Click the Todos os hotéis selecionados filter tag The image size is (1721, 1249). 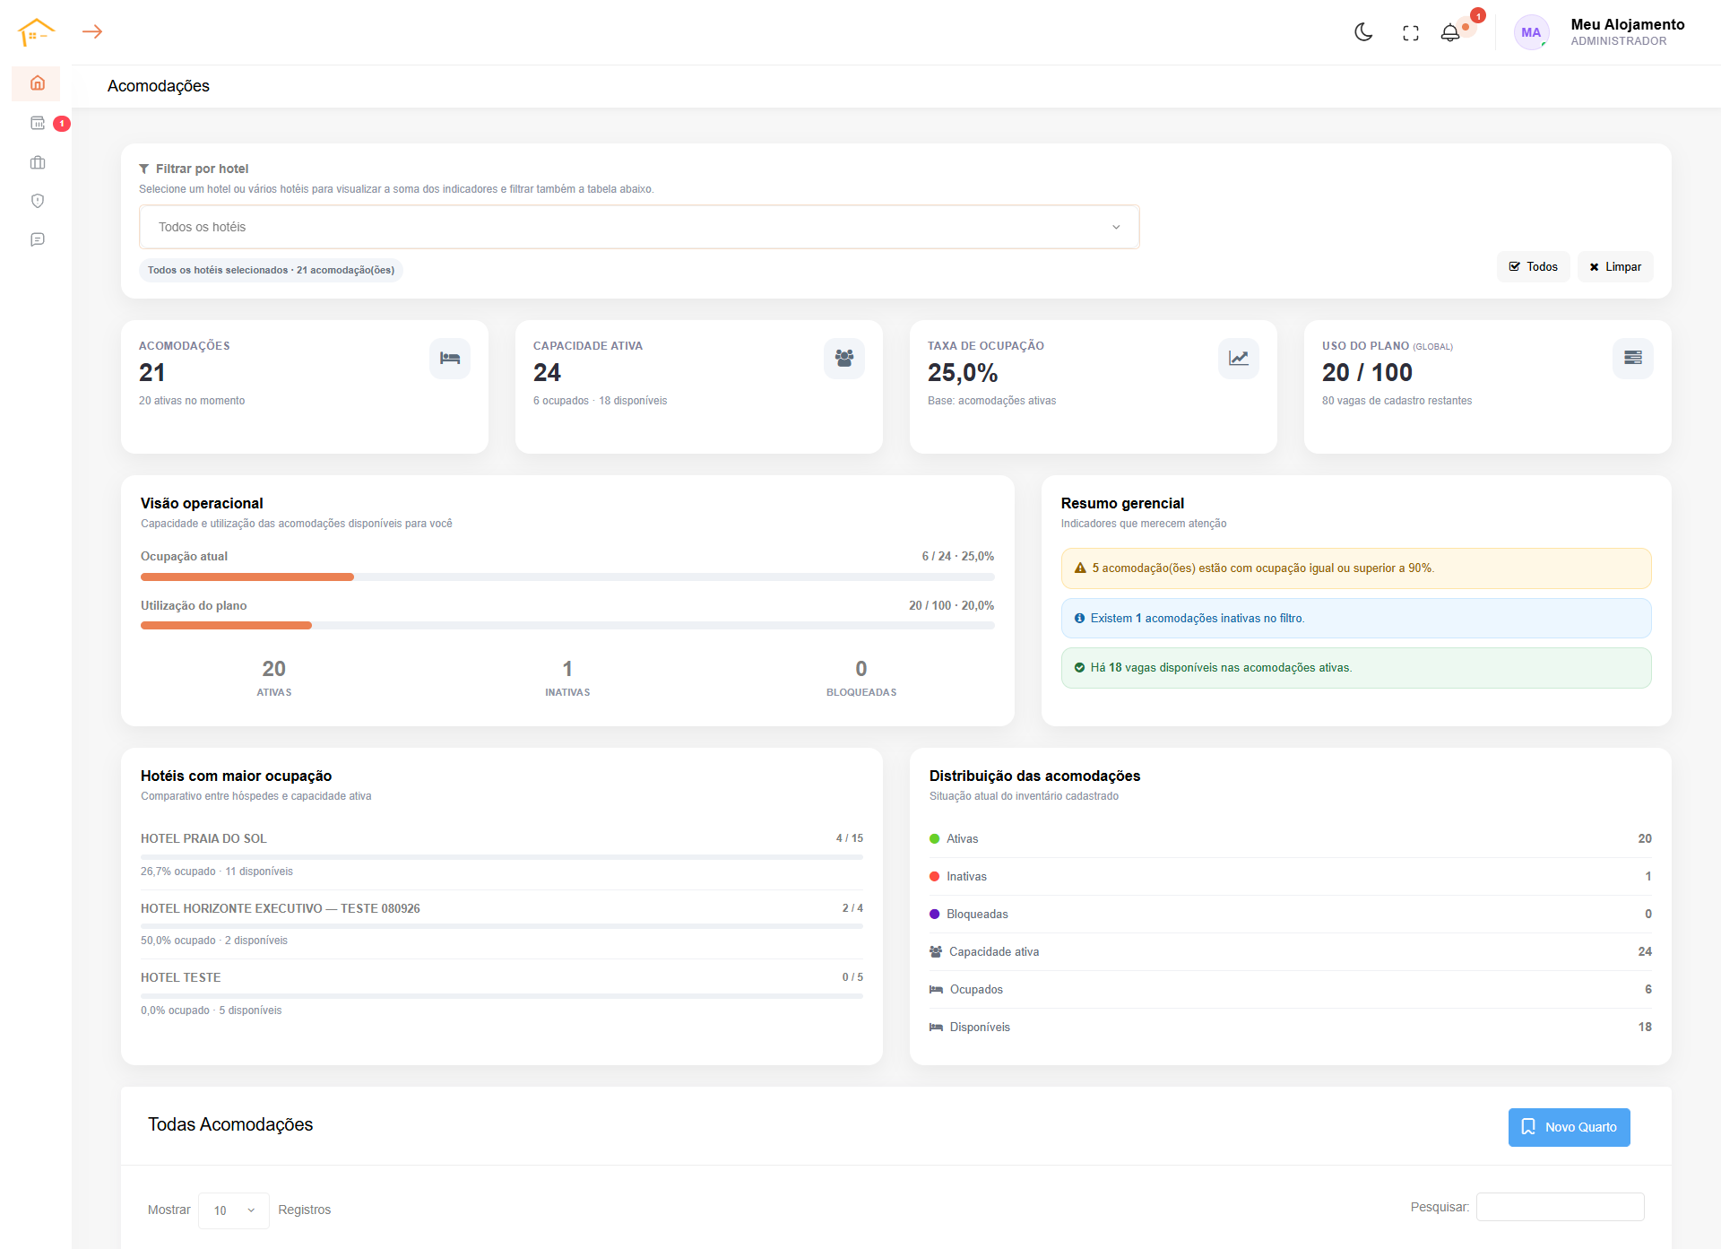pyautogui.click(x=271, y=270)
